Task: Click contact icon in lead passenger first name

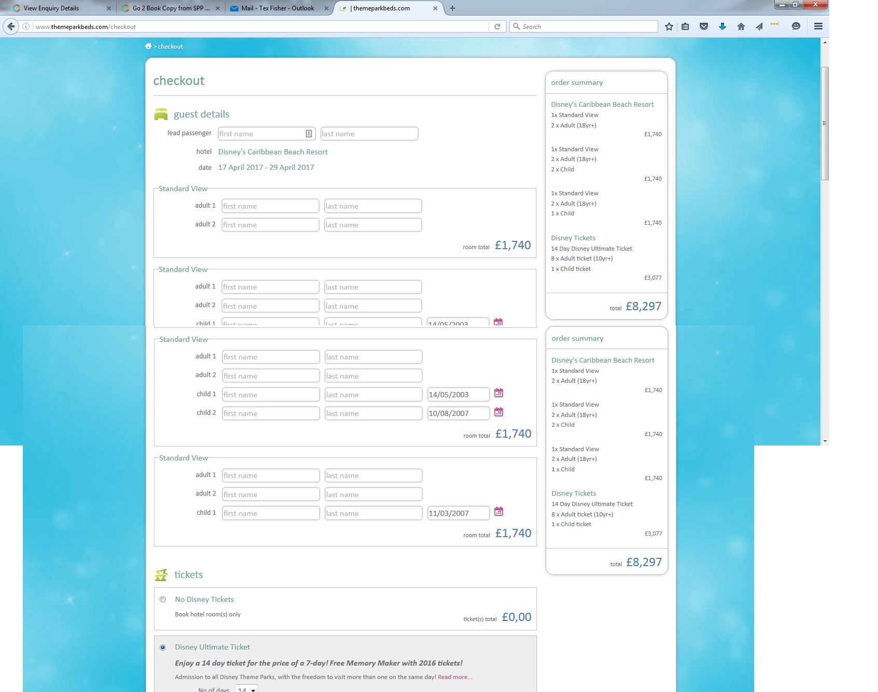Action: [309, 134]
